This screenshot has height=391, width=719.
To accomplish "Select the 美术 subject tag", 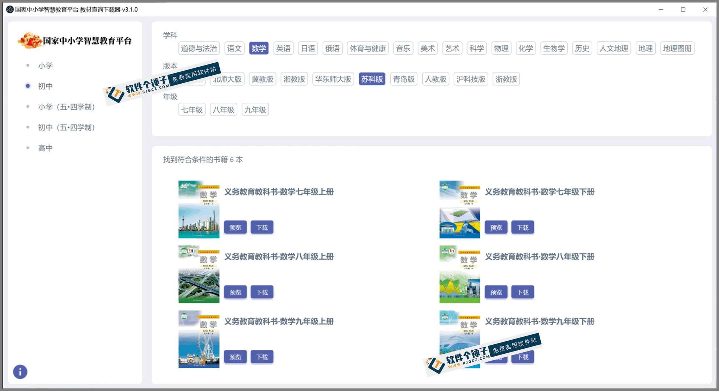I will click(x=428, y=48).
